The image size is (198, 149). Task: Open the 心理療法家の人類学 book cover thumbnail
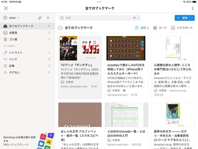point(173,48)
